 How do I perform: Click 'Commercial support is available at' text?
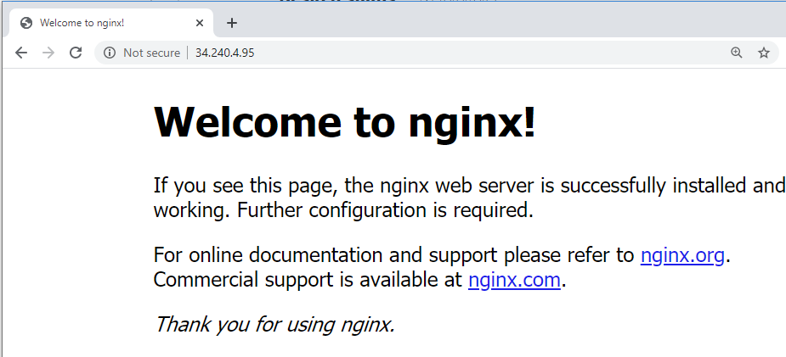pos(308,280)
